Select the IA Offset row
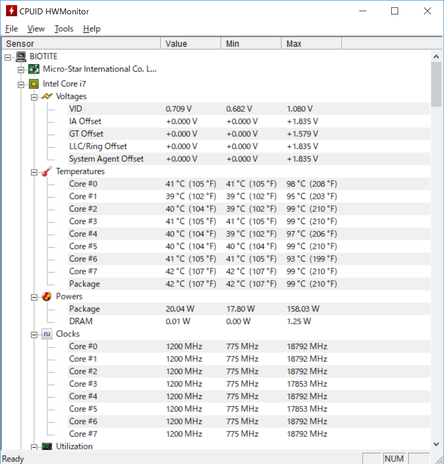This screenshot has height=464, width=444. pos(249,121)
